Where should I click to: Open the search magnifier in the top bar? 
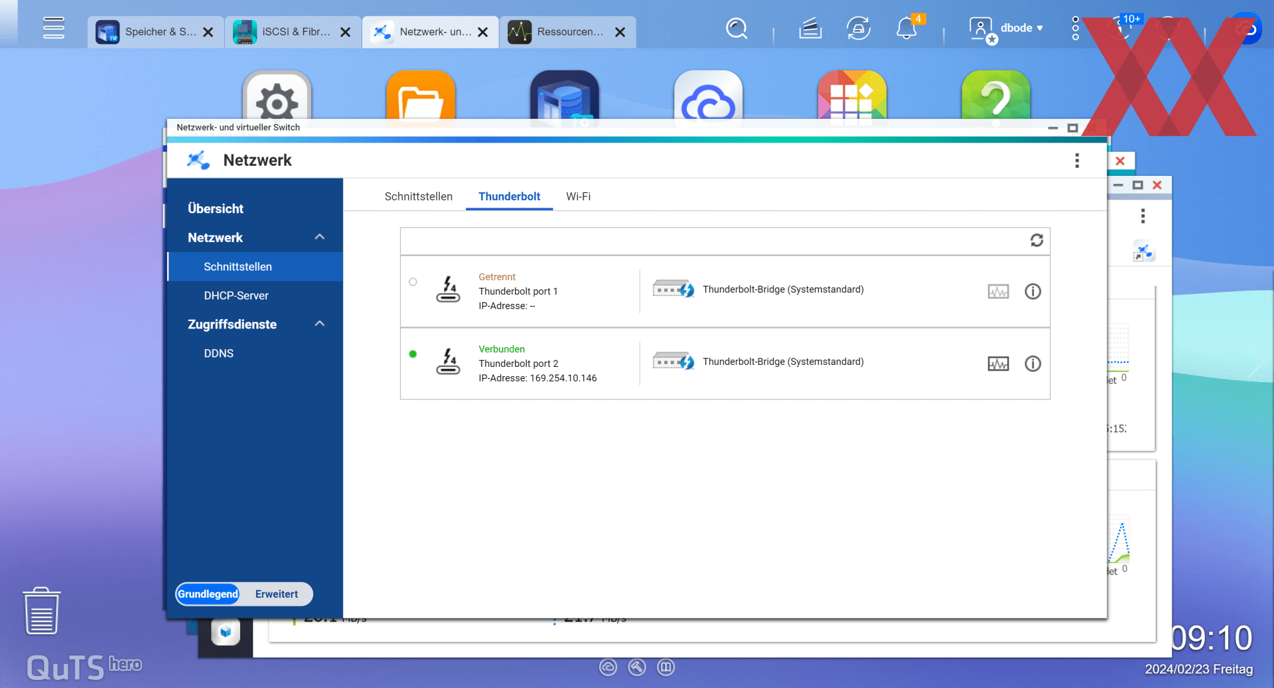(x=737, y=29)
